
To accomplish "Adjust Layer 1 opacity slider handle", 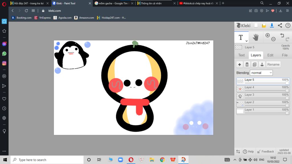I will coord(287,113).
